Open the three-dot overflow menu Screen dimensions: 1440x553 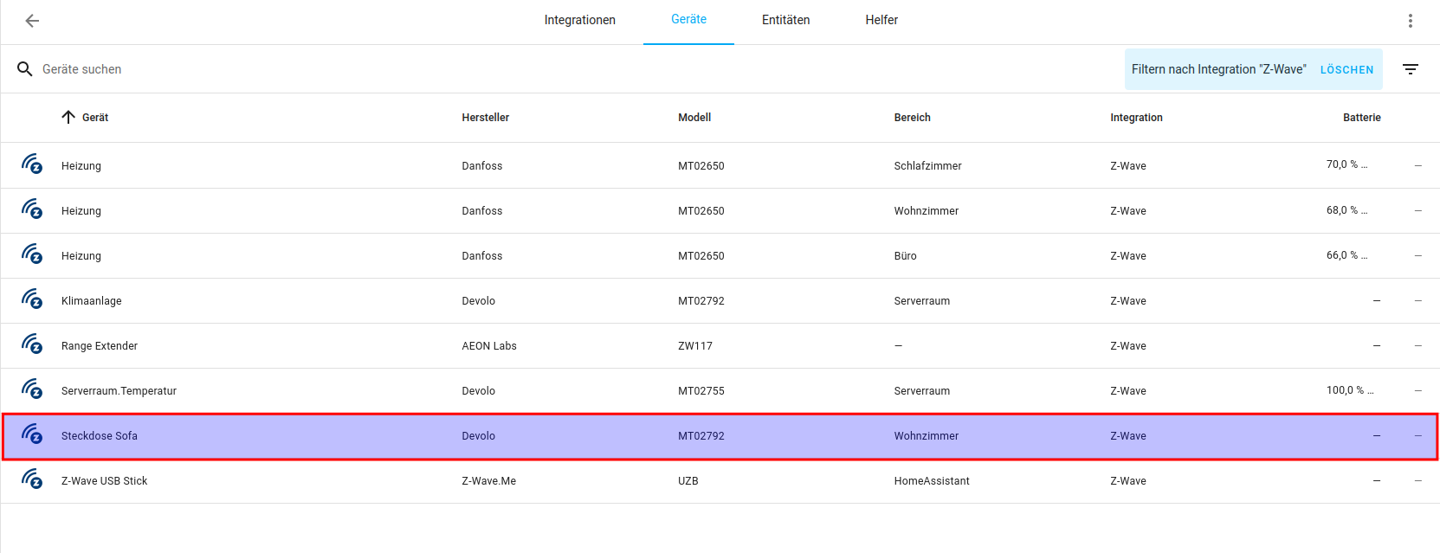tap(1410, 21)
